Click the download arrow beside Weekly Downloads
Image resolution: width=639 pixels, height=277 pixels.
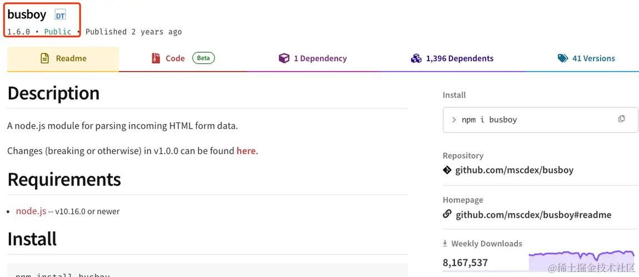(x=445, y=243)
